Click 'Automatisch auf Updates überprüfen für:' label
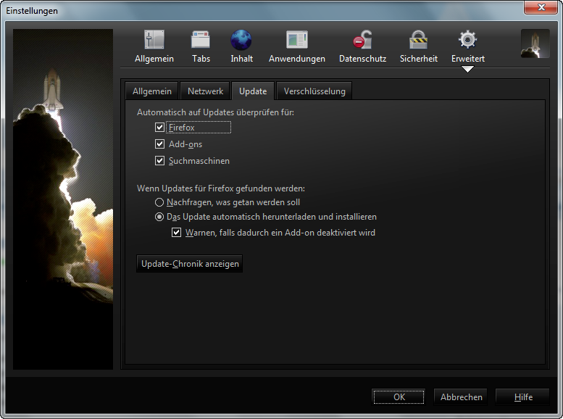Viewport: 563px width, 419px height. [x=215, y=112]
